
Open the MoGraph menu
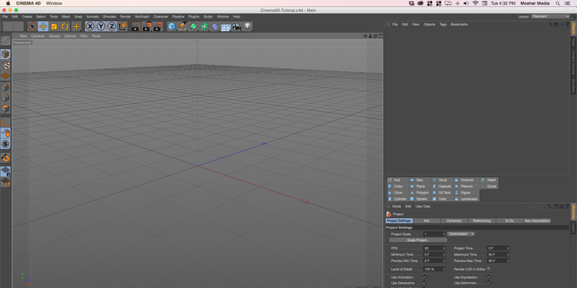click(x=142, y=17)
